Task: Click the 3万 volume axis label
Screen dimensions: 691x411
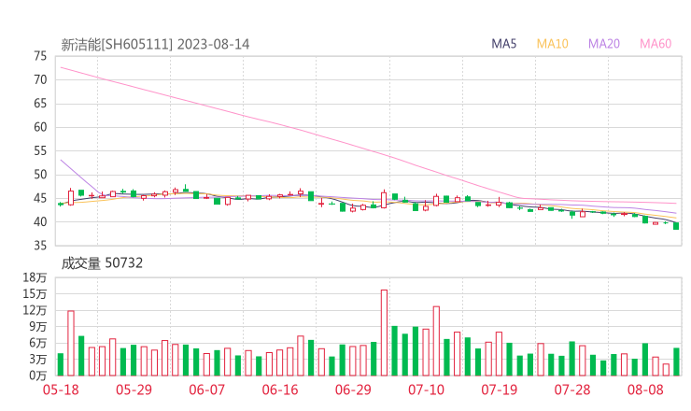Action: point(38,359)
